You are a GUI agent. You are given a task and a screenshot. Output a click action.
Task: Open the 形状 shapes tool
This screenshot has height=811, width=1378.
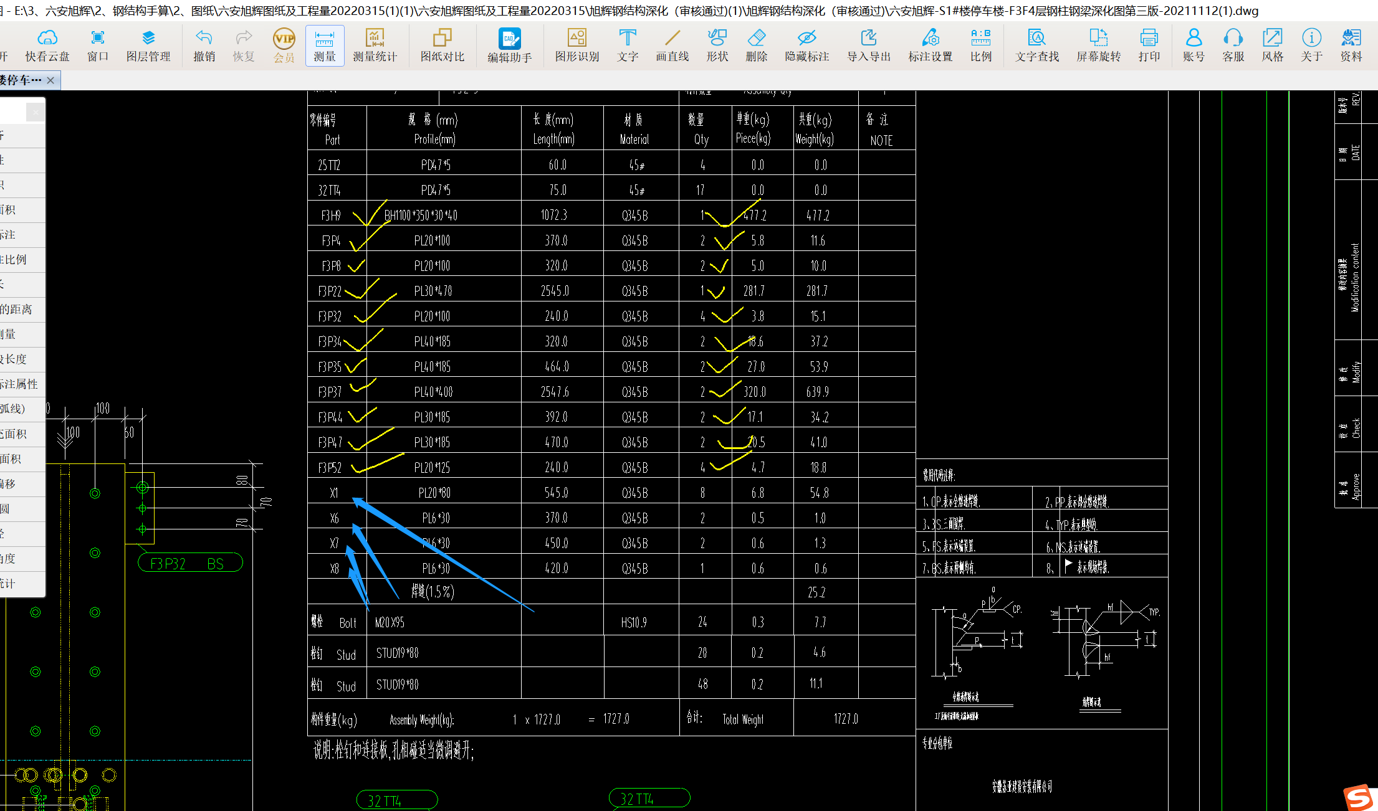click(717, 45)
